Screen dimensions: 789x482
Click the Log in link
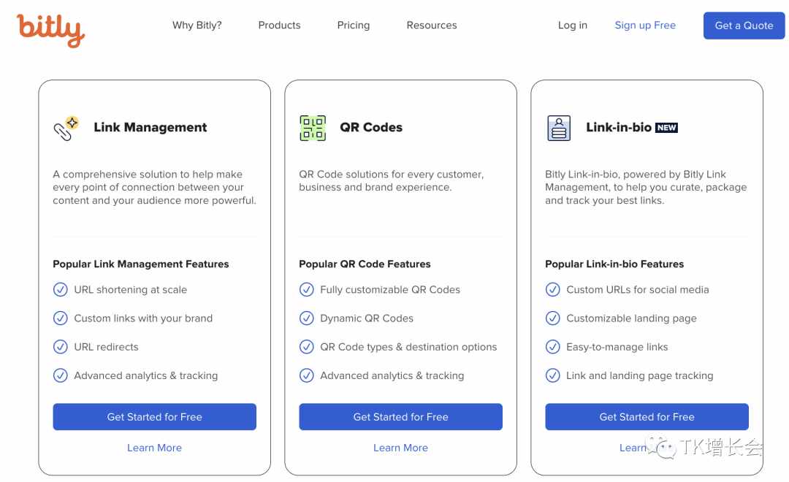click(573, 25)
